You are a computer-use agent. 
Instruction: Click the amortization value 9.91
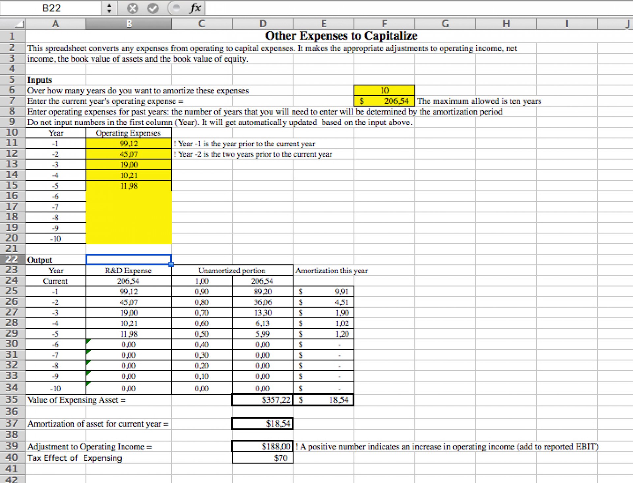323,291
